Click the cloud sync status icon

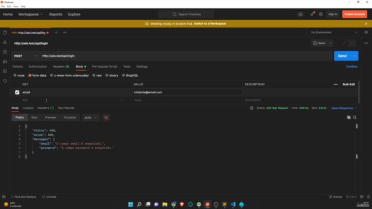point(301,14)
